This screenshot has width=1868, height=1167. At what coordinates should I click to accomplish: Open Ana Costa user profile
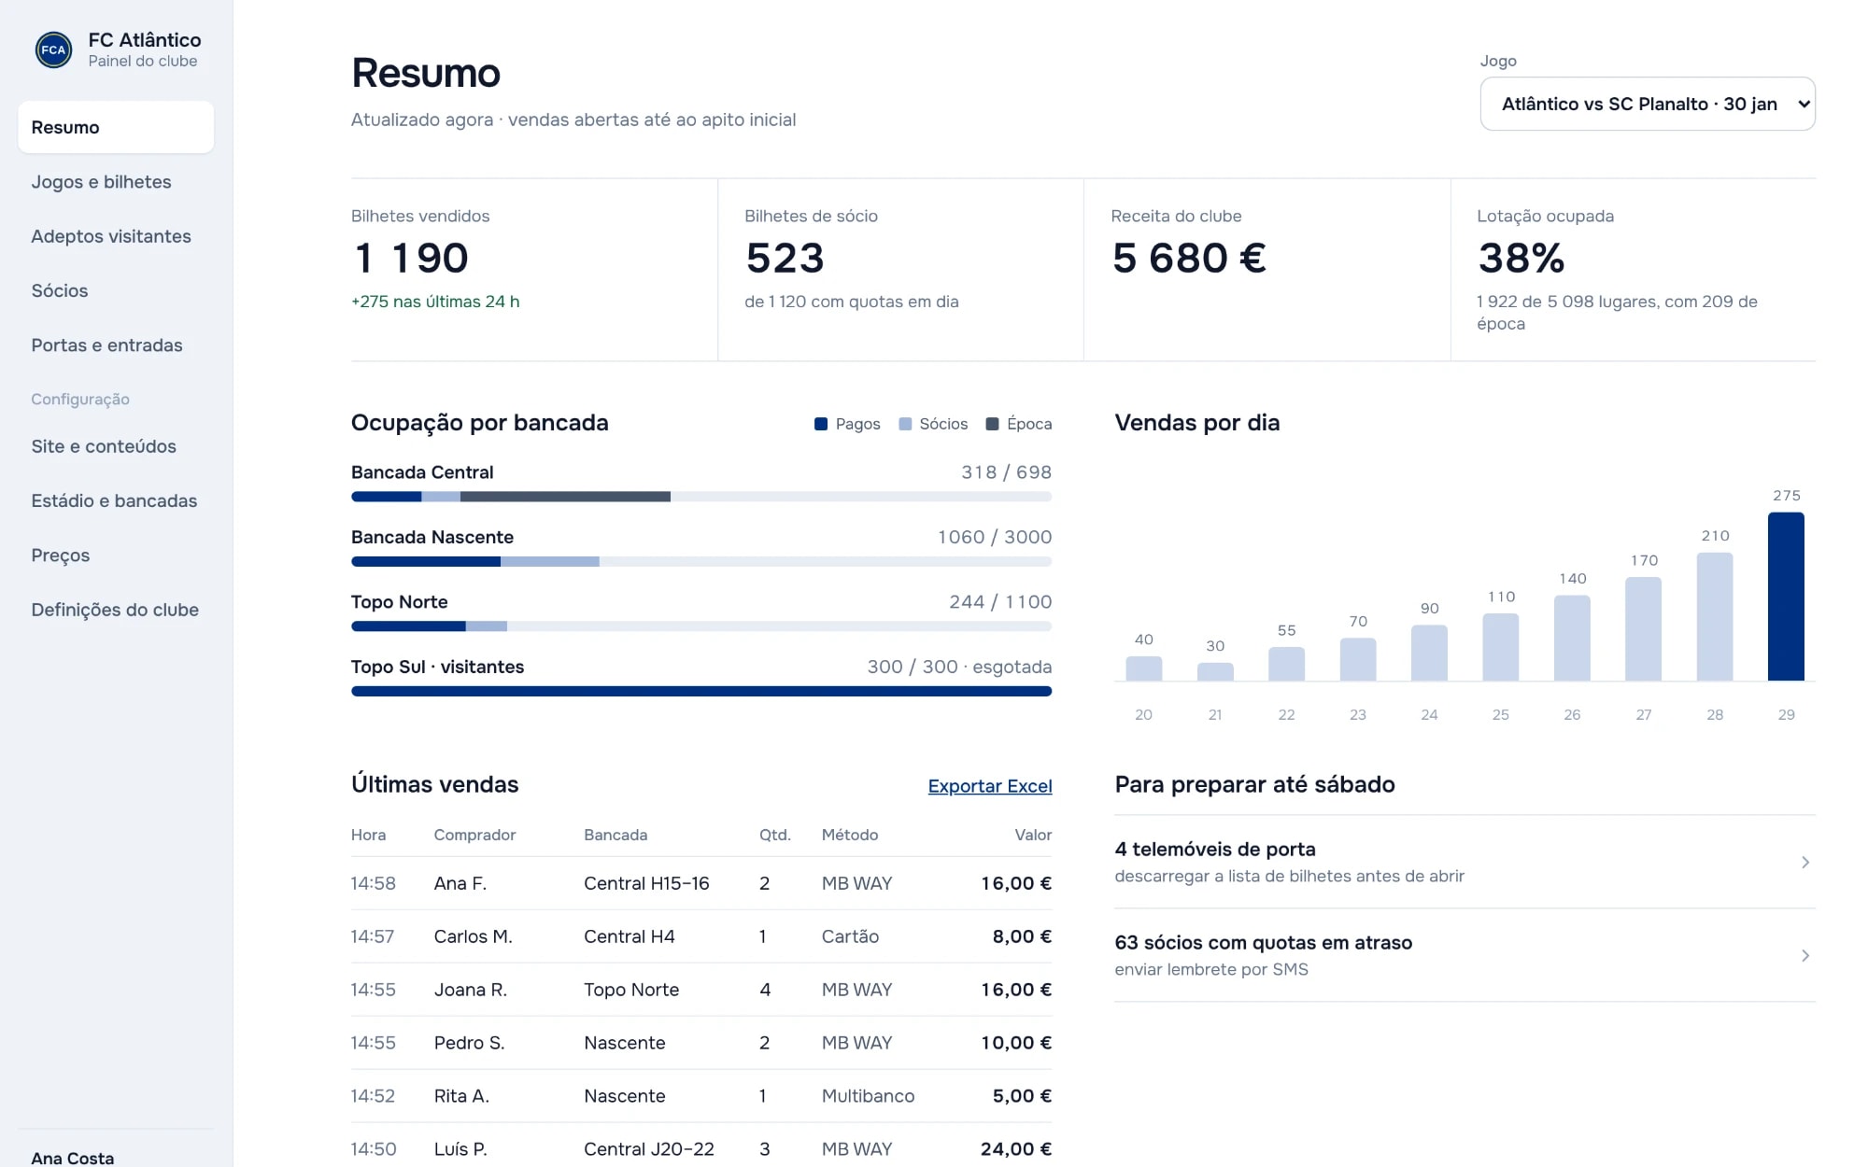tap(73, 1158)
